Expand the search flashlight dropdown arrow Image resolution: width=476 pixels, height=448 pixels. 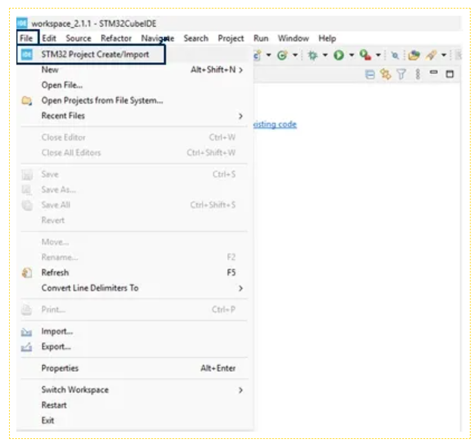tap(444, 55)
